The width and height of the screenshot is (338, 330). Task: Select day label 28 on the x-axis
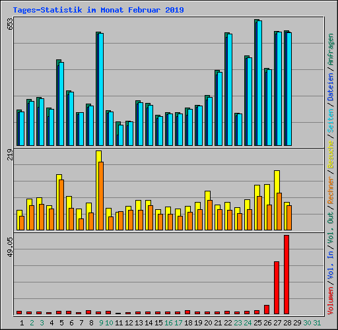tap(287, 323)
